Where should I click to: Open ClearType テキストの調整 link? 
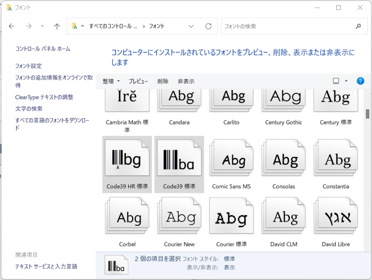point(44,97)
